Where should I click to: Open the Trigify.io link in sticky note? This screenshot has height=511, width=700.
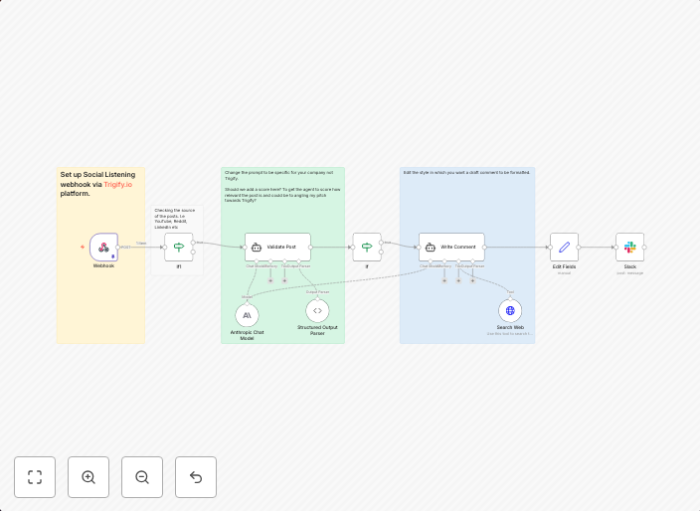(117, 184)
